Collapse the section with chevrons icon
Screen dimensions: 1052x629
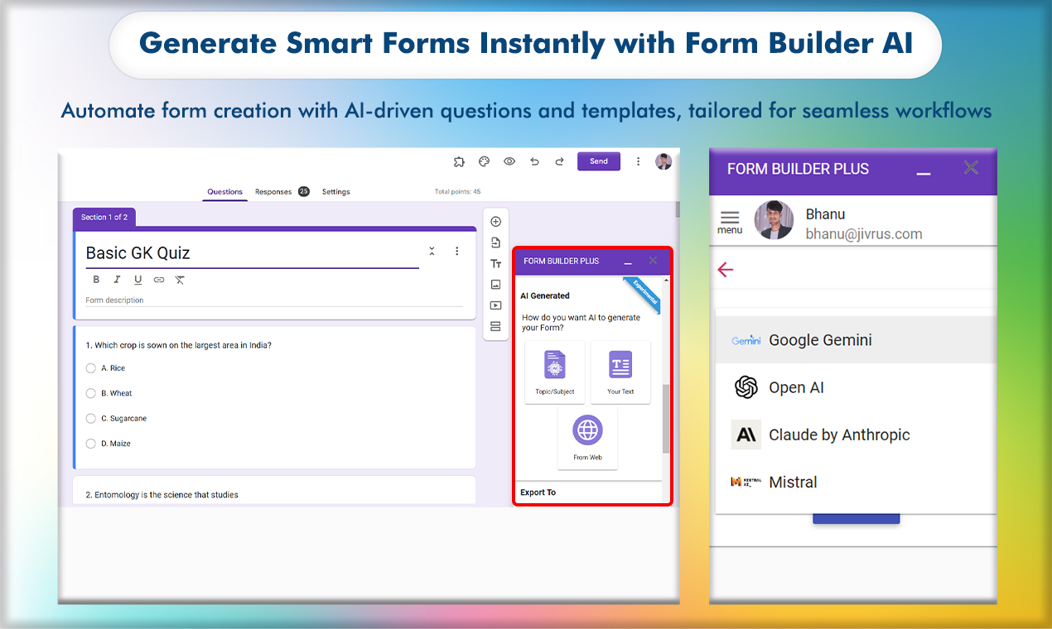[432, 251]
